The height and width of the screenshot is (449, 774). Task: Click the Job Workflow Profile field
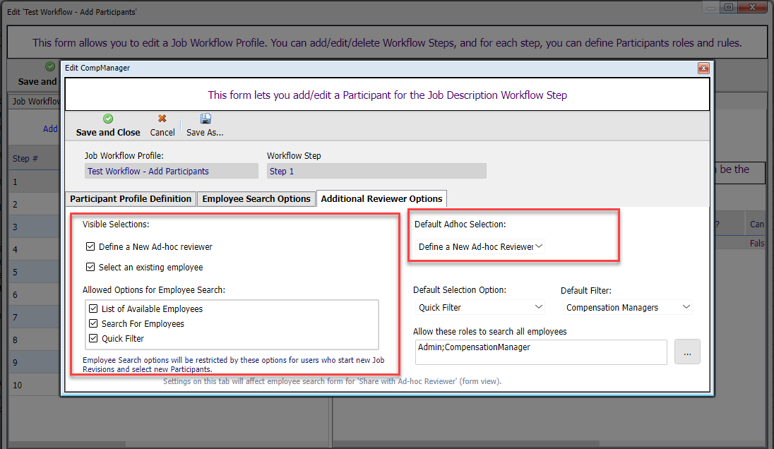172,172
